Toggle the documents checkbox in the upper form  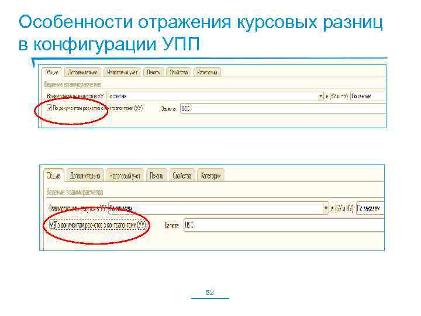pos(50,108)
